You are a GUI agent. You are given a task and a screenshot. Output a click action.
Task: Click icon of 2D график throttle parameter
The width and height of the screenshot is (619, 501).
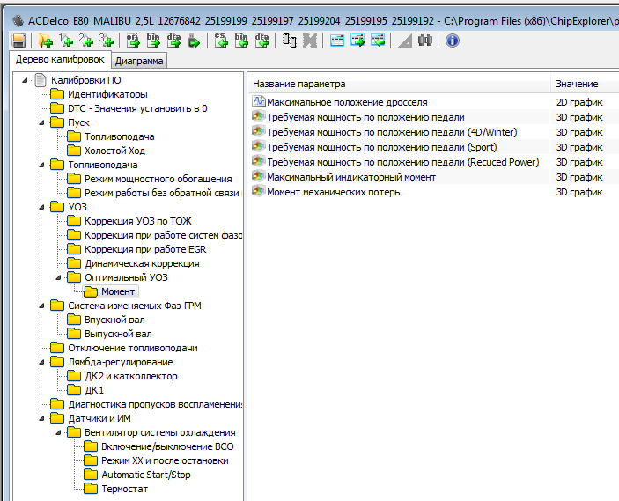pyautogui.click(x=258, y=102)
